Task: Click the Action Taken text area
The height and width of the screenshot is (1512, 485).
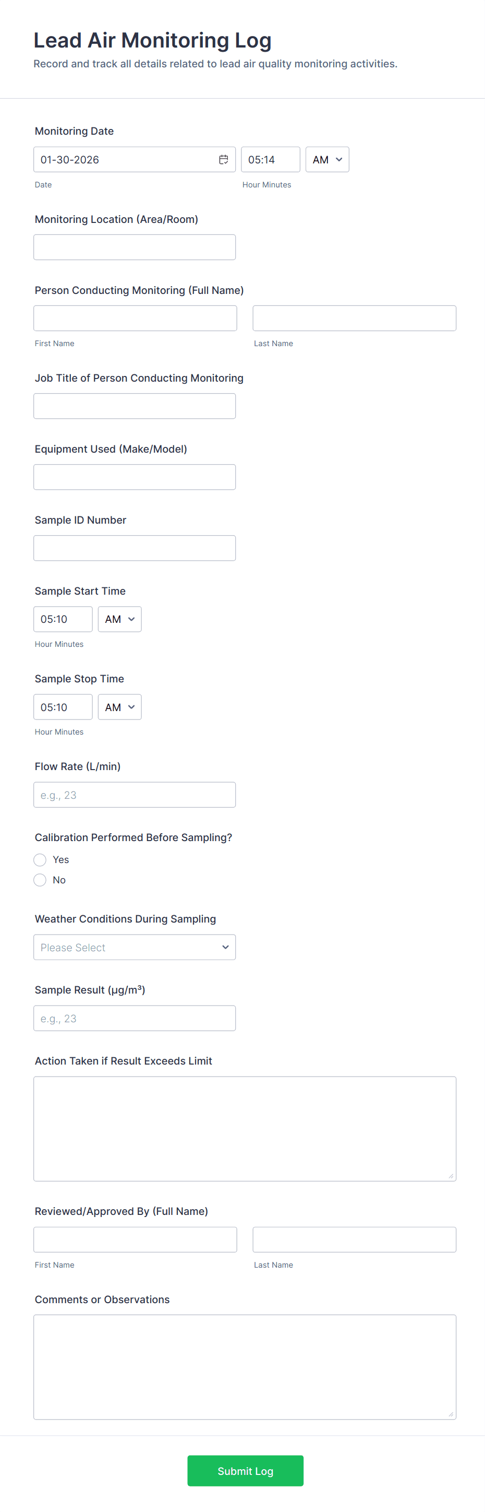Action: tap(245, 1128)
